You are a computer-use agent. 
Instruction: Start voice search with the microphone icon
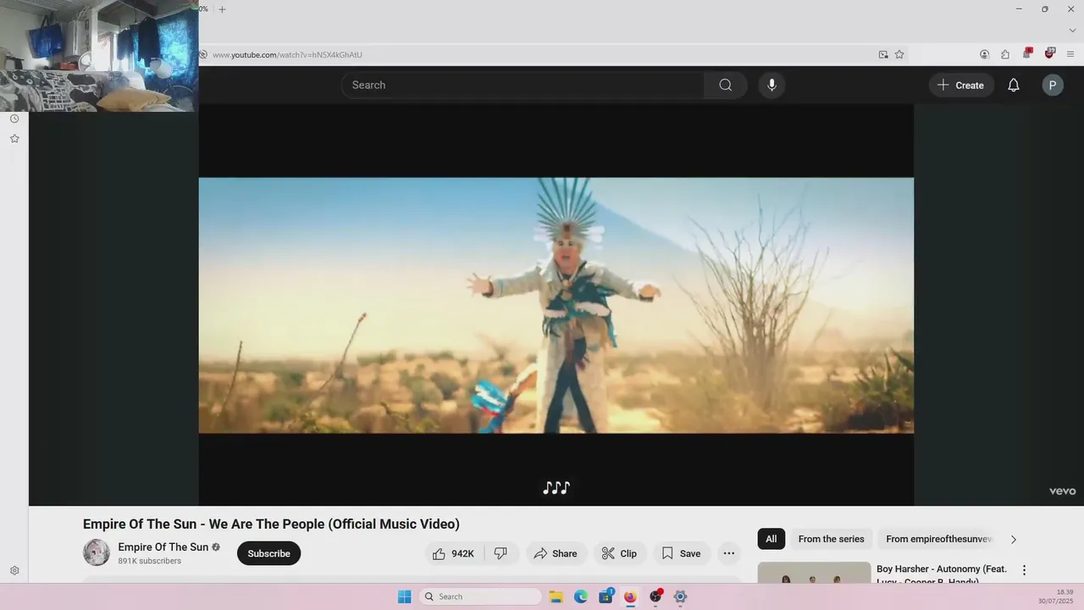[x=772, y=85]
